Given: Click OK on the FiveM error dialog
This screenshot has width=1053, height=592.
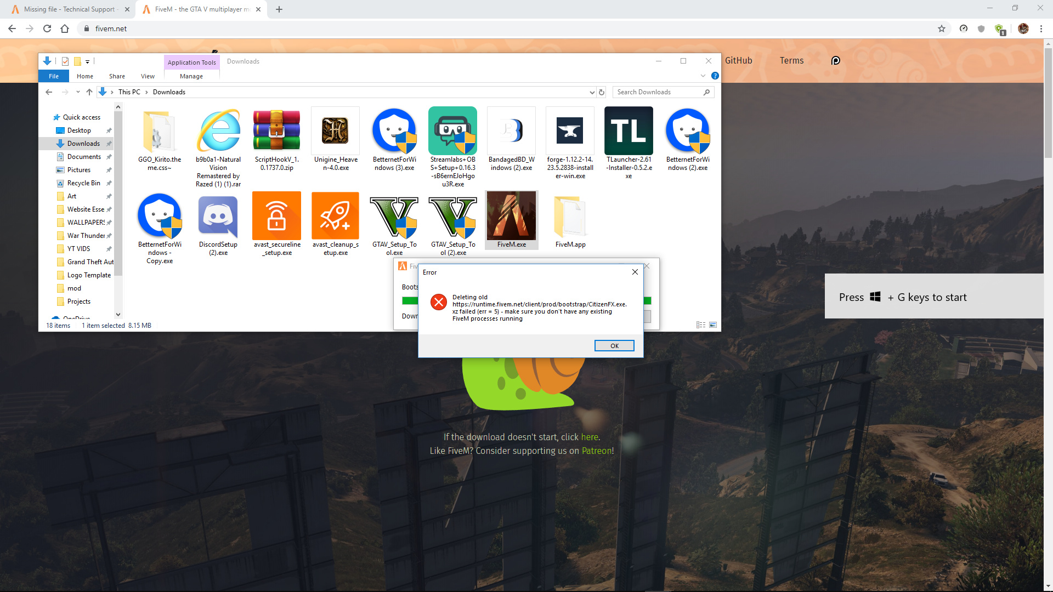Looking at the screenshot, I should coord(614,345).
